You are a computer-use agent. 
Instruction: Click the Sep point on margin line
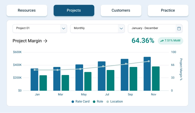tap(126, 64)
